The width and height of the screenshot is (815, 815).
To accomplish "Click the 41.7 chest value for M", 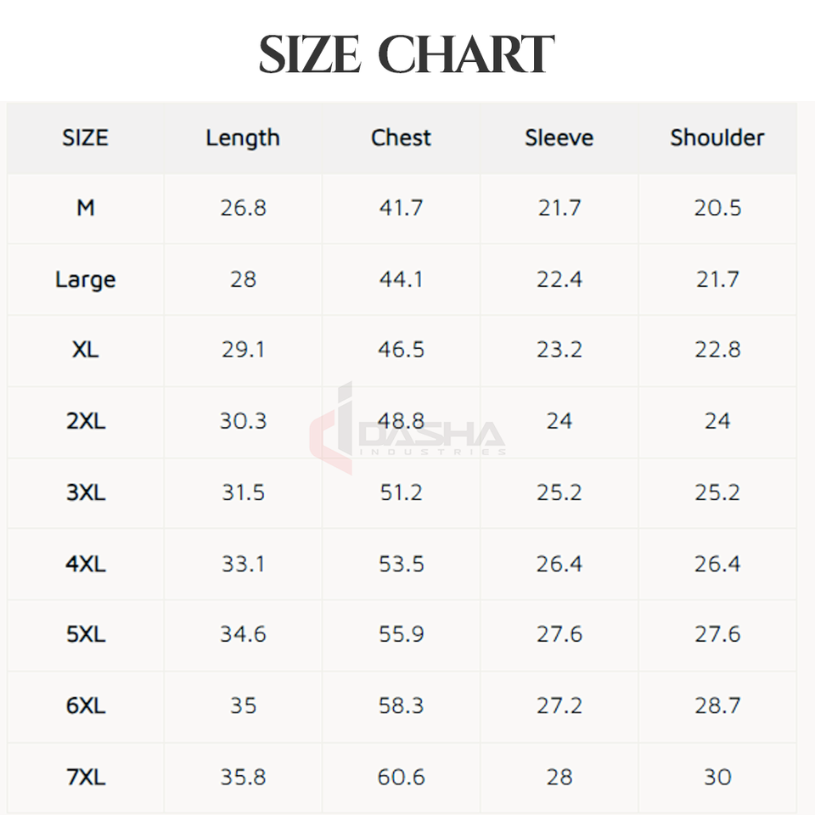I will (401, 208).
